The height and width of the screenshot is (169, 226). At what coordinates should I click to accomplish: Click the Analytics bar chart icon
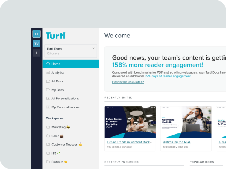click(48, 72)
